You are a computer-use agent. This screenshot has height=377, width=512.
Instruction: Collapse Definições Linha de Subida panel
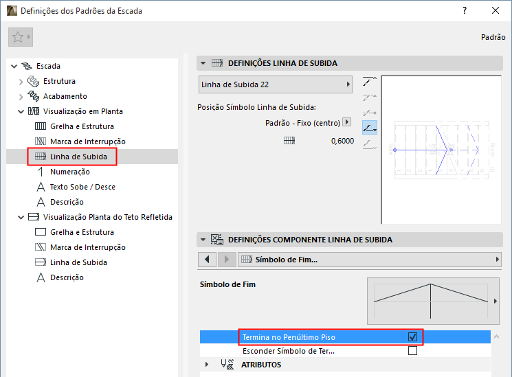point(203,63)
